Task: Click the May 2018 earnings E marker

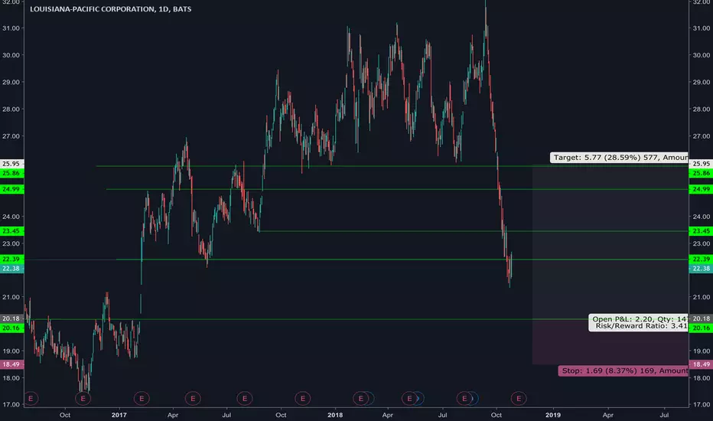Action: pyautogui.click(x=409, y=399)
